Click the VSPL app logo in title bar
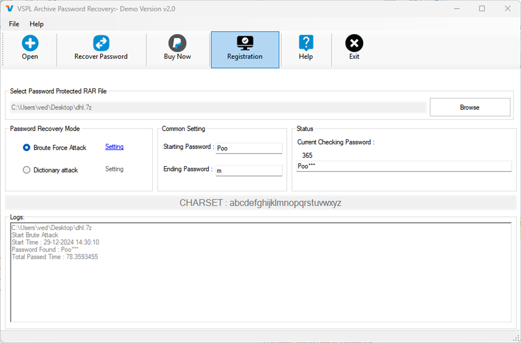521x343 pixels. point(10,9)
